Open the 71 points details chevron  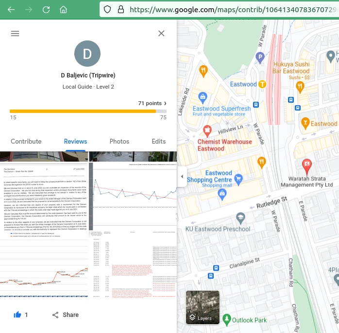(165, 103)
